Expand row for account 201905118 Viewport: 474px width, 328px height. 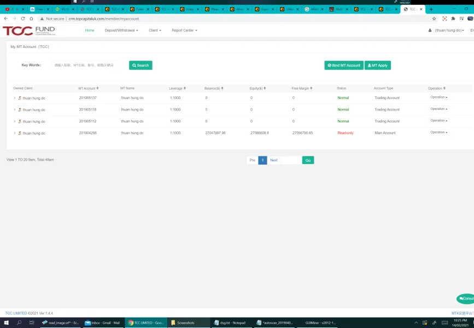tap(15, 109)
